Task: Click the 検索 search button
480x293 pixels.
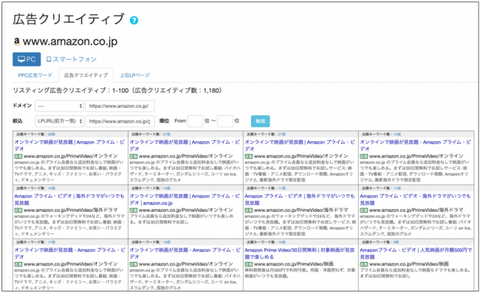Action: pyautogui.click(x=260, y=121)
